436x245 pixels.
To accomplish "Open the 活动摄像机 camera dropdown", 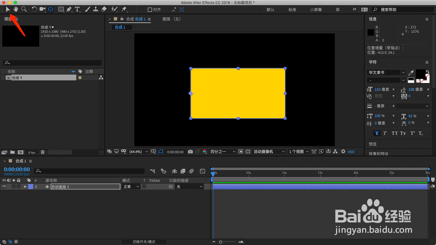I will [269, 152].
